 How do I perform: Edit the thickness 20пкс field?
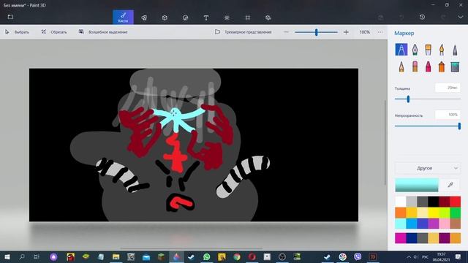tap(448, 88)
